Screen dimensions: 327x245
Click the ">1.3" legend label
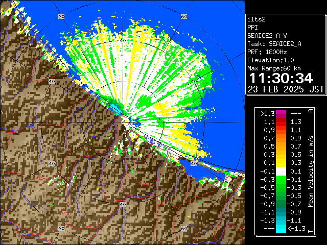click(268, 114)
